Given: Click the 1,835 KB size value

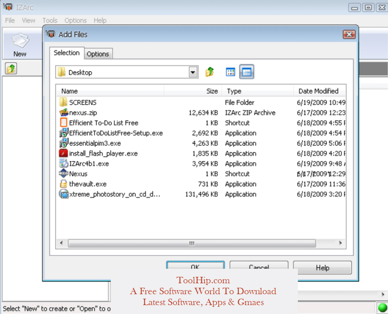Looking at the screenshot, I should pyautogui.click(x=205, y=154).
